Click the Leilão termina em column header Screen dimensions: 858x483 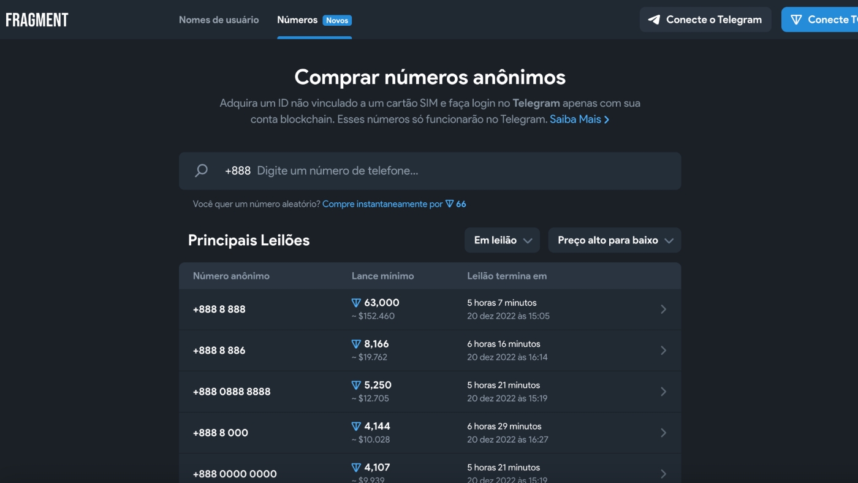pyautogui.click(x=507, y=276)
